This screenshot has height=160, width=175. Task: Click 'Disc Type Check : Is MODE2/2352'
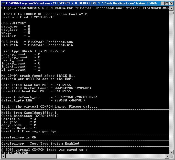33,51
